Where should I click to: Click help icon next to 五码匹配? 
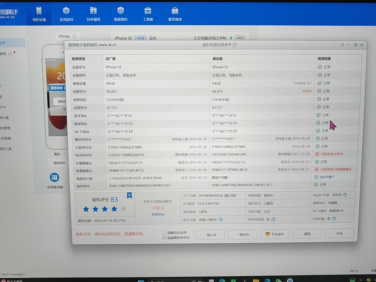pyautogui.click(x=334, y=219)
